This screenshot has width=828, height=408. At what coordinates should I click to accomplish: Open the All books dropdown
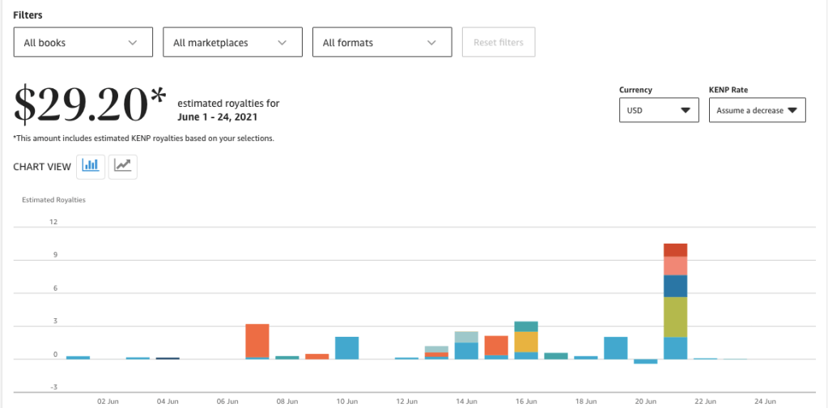83,42
